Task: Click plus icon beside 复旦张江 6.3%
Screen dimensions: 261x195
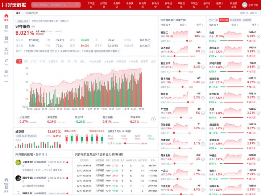Action: [x=203, y=67]
